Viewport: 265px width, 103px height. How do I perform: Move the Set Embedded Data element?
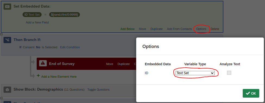[x=142, y=29]
